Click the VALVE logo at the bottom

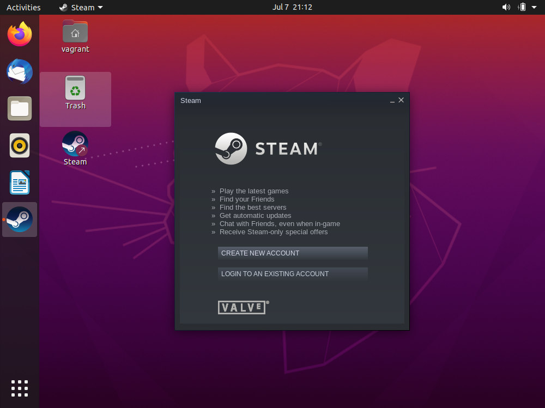[243, 307]
